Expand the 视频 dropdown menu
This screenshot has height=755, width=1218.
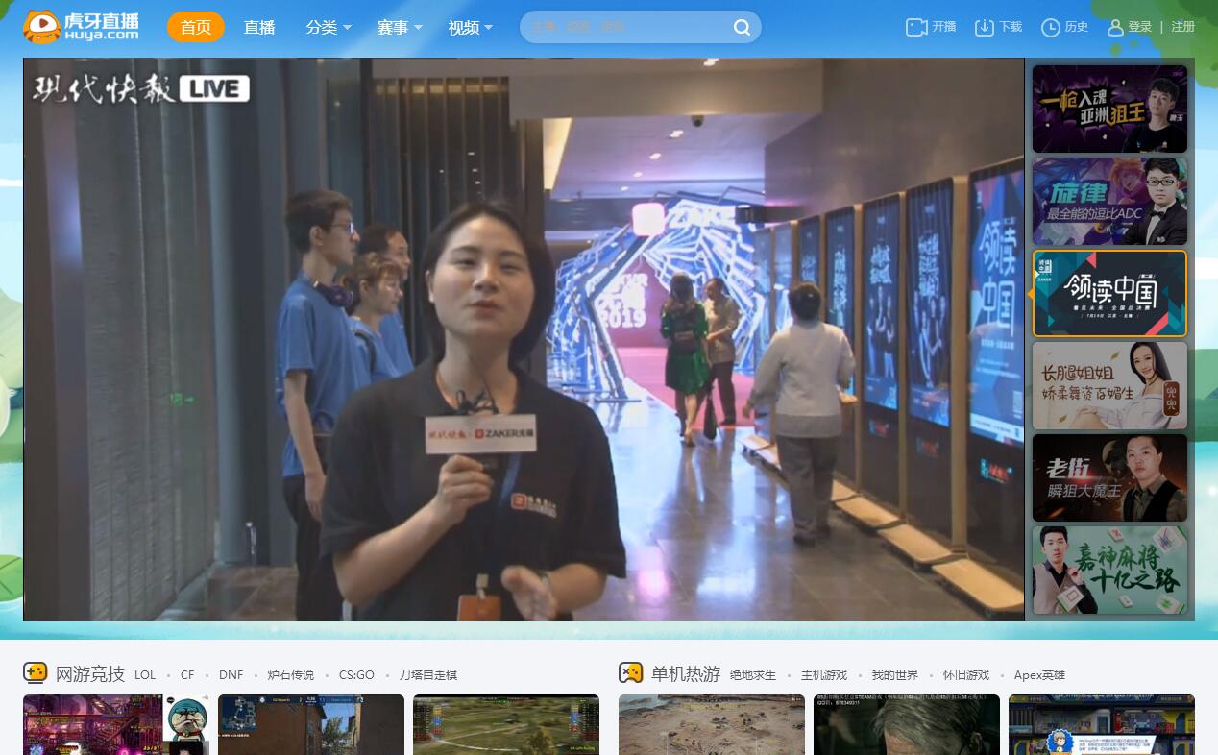pos(470,28)
